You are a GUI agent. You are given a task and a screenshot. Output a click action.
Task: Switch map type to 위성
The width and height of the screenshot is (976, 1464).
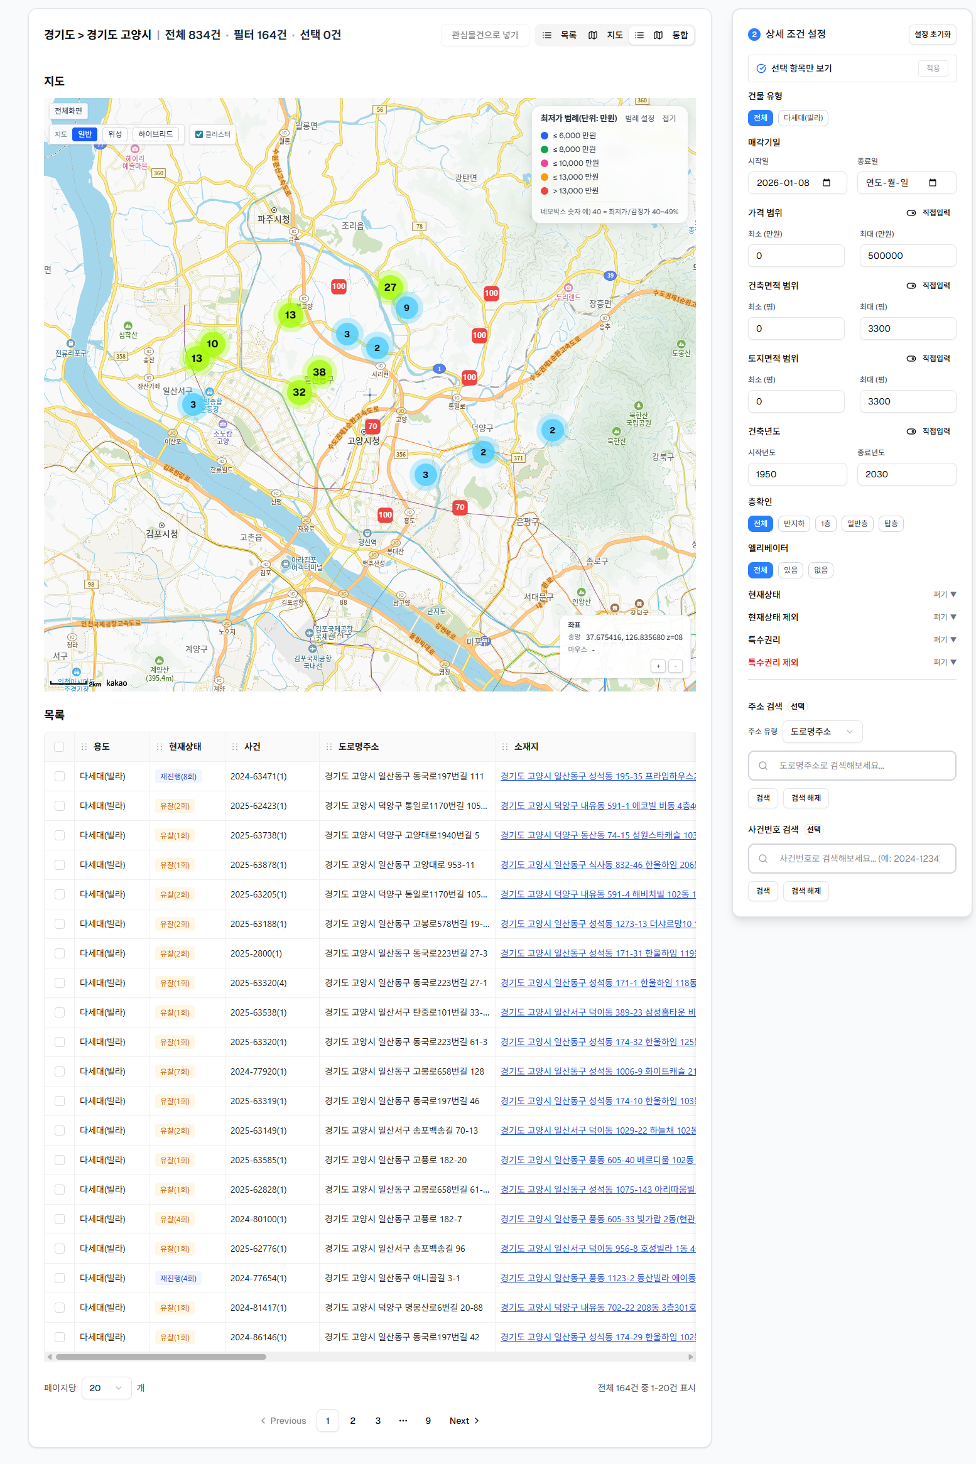click(115, 134)
